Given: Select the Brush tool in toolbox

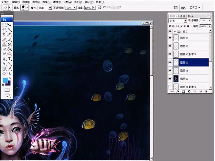Looking at the screenshot, I should 9,40.
